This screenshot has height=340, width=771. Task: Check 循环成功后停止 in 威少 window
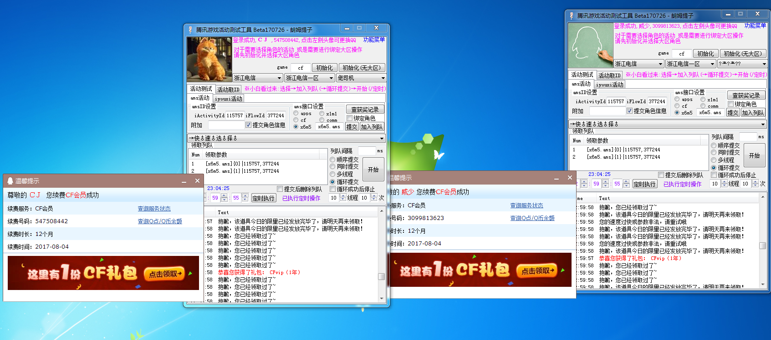[714, 175]
